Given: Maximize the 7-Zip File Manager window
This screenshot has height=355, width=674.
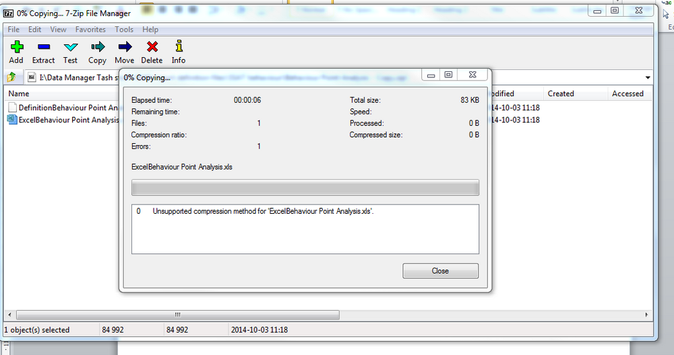Looking at the screenshot, I should 615,10.
